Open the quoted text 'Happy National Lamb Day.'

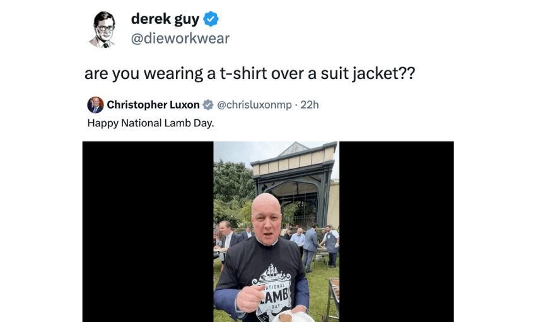151,123
